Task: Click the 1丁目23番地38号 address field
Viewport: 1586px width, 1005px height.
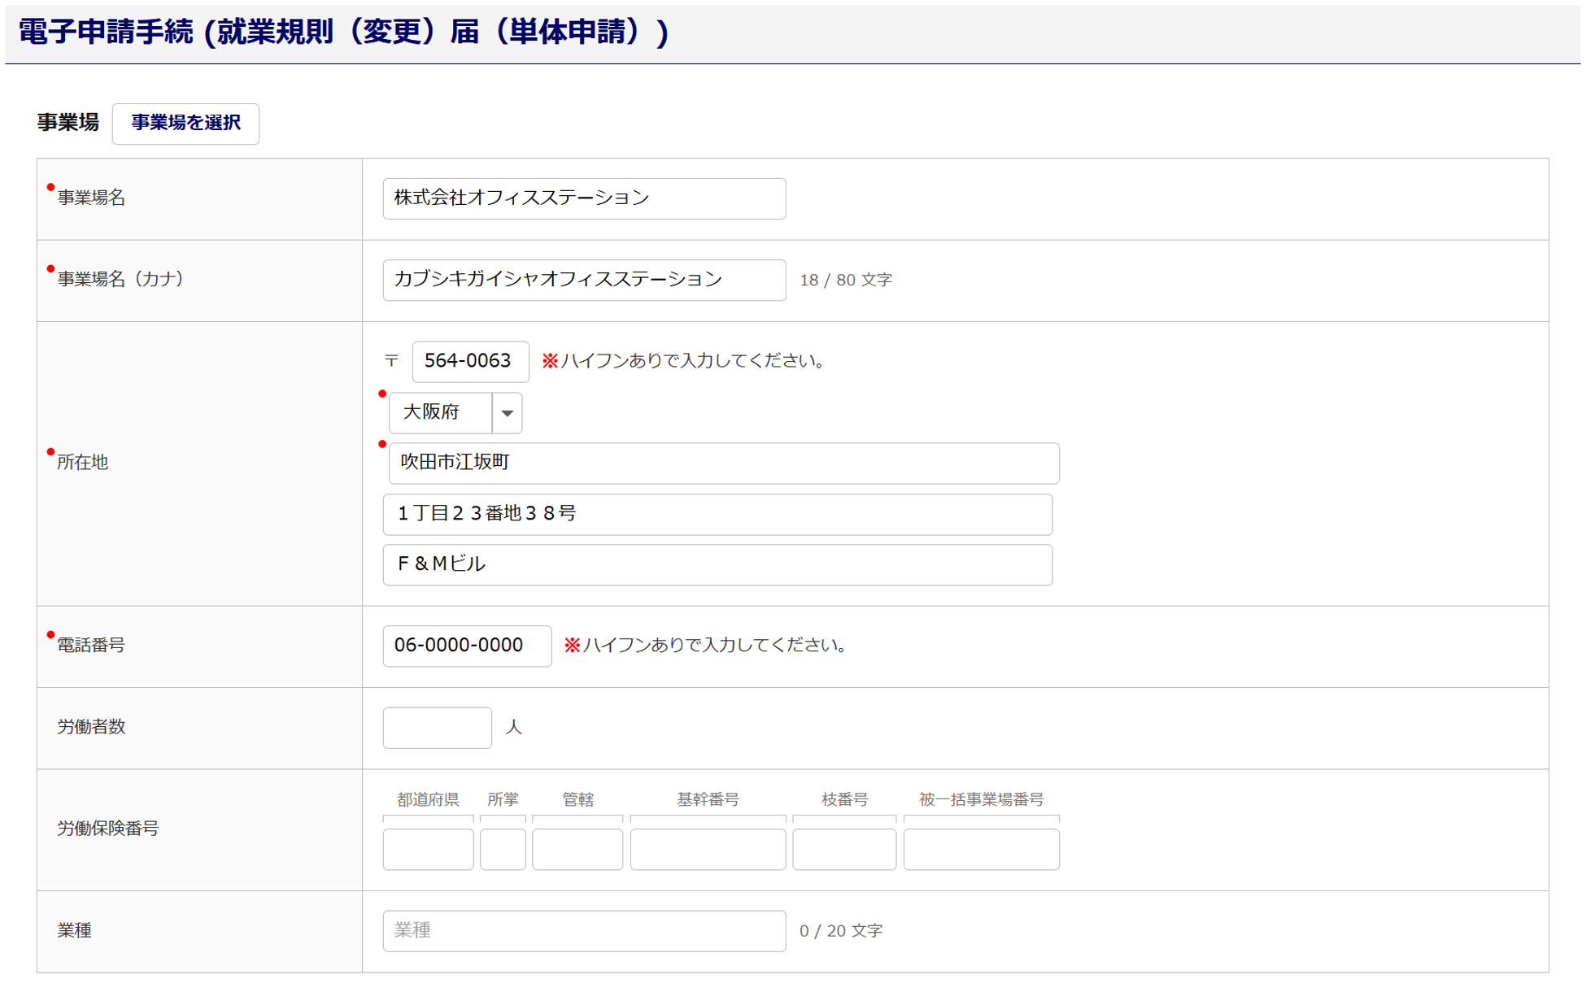Action: [x=717, y=514]
